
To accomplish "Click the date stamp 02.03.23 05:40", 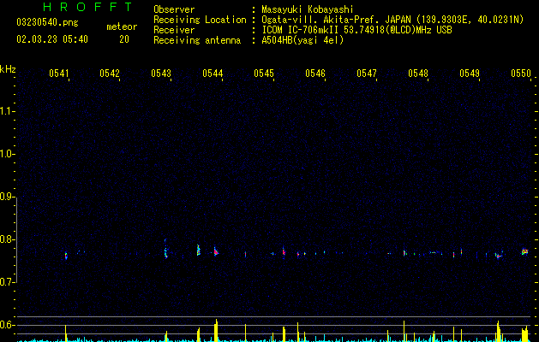I will pos(52,39).
